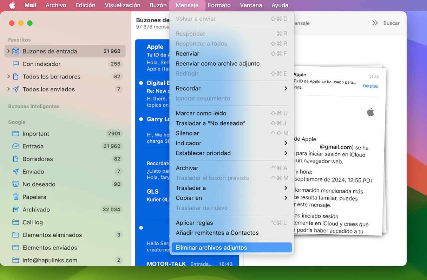Click the @gmail.com address in the message
This screenshot has height=280, width=427.
click(336, 147)
